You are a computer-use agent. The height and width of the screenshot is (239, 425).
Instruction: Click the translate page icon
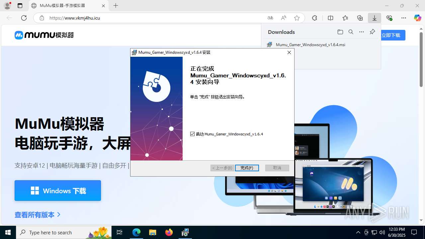tap(270, 18)
